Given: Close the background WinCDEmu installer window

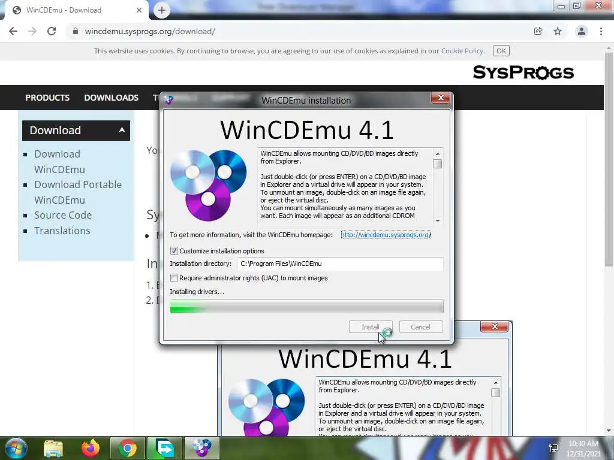Looking at the screenshot, I should [495, 326].
